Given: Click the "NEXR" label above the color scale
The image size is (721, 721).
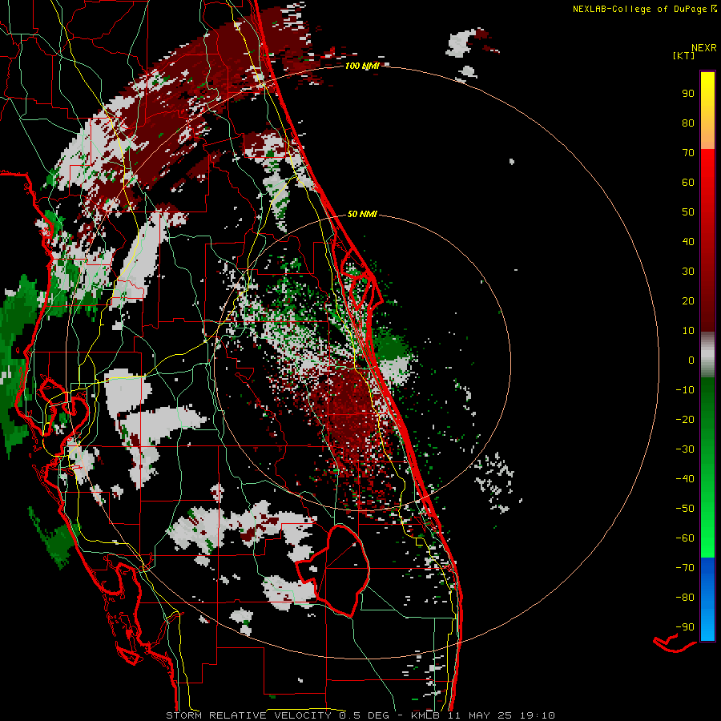Looking at the screenshot, I should tap(704, 48).
